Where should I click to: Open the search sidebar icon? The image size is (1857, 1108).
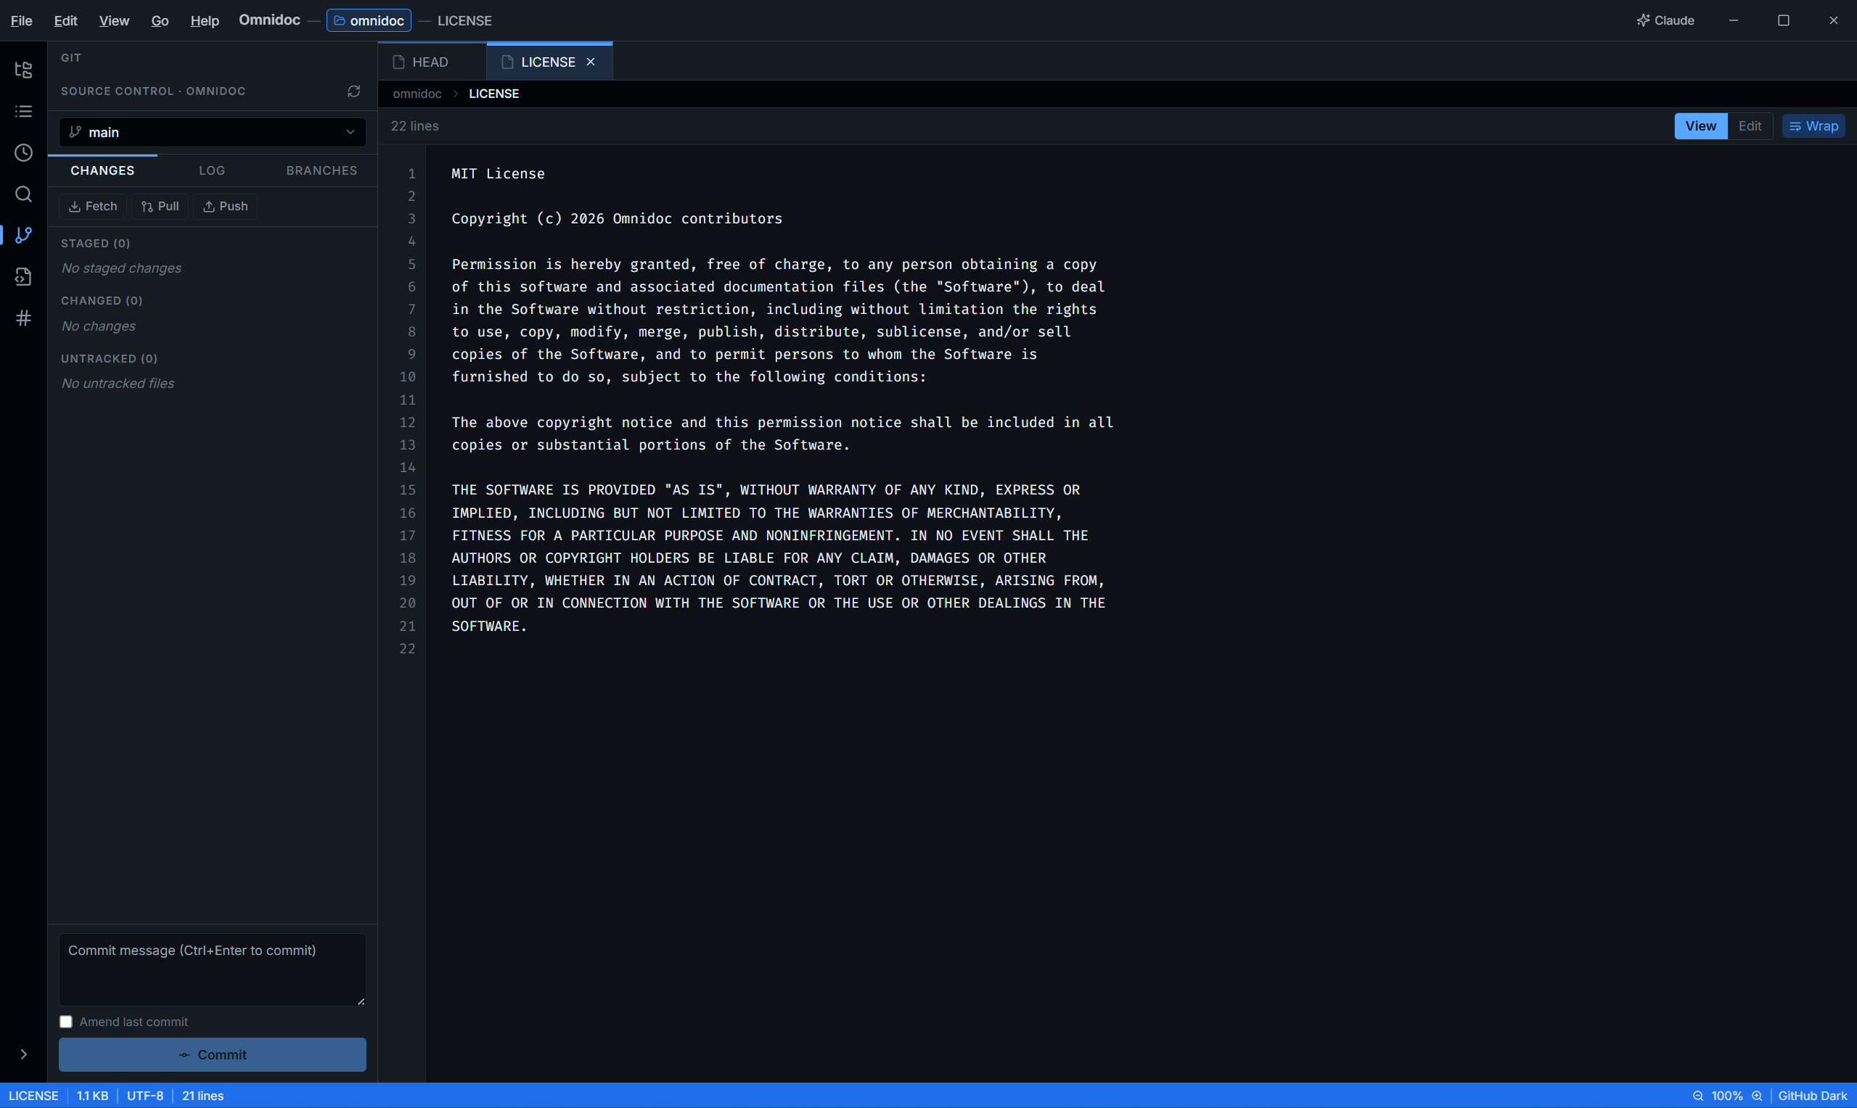point(23,194)
